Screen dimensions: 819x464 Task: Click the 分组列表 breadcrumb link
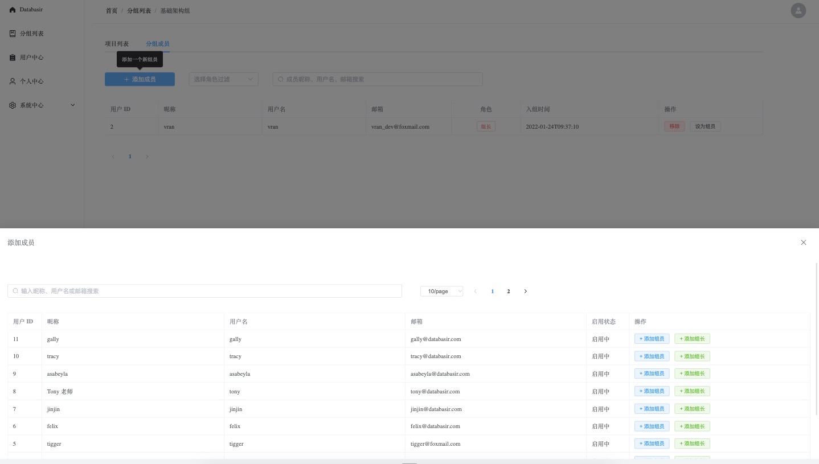pos(139,11)
